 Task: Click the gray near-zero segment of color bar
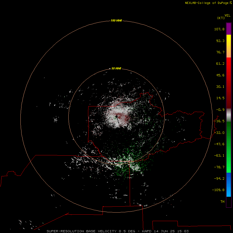pyautogui.click(x=229, y=115)
